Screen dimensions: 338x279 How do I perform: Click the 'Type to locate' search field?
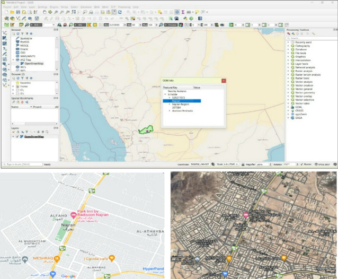point(22,164)
